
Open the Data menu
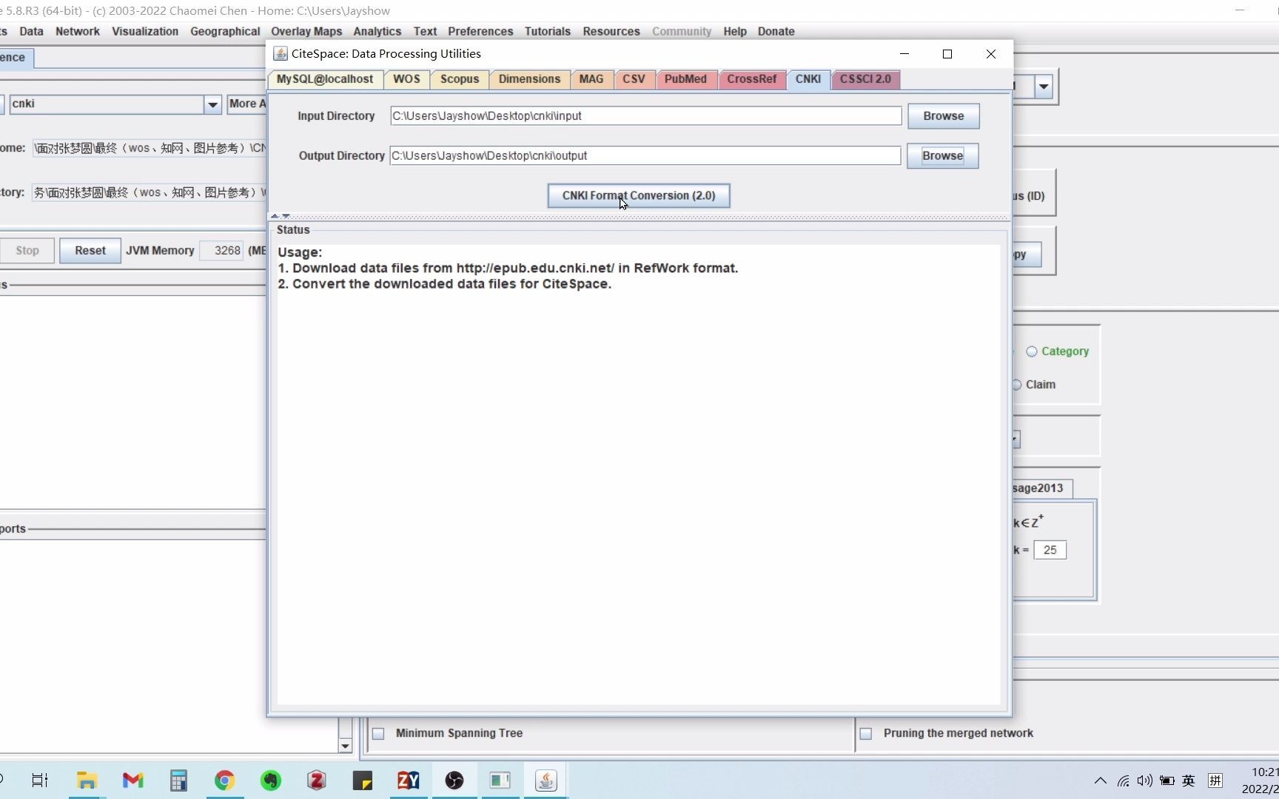(x=31, y=31)
